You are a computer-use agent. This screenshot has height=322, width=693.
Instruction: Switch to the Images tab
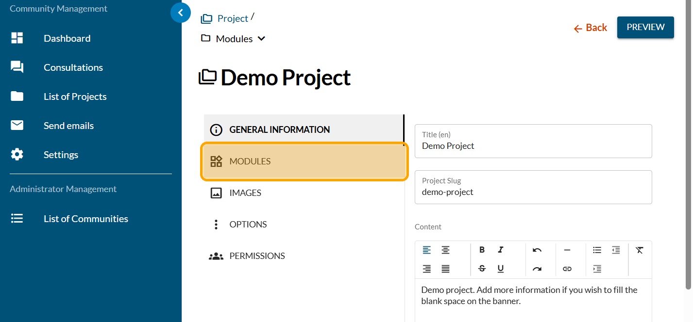[245, 193]
